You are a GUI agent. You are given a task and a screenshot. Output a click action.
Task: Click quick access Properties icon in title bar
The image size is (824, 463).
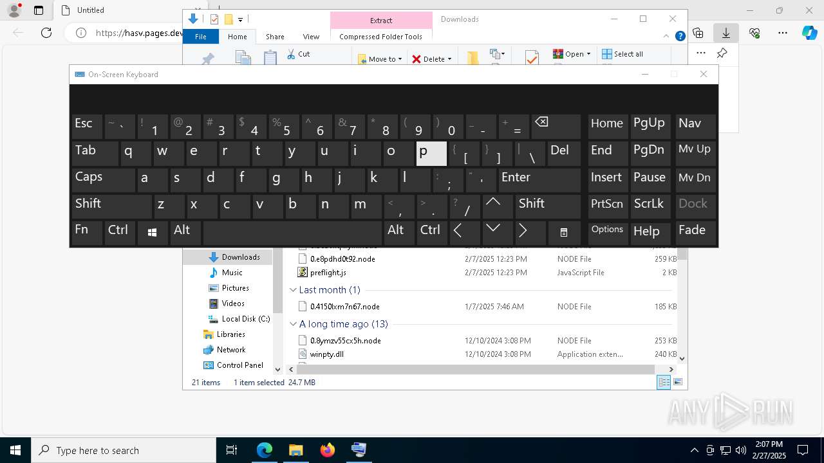pyautogui.click(x=214, y=19)
